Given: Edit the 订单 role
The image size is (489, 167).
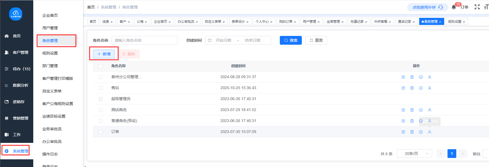Looking at the screenshot, I should 403,132.
